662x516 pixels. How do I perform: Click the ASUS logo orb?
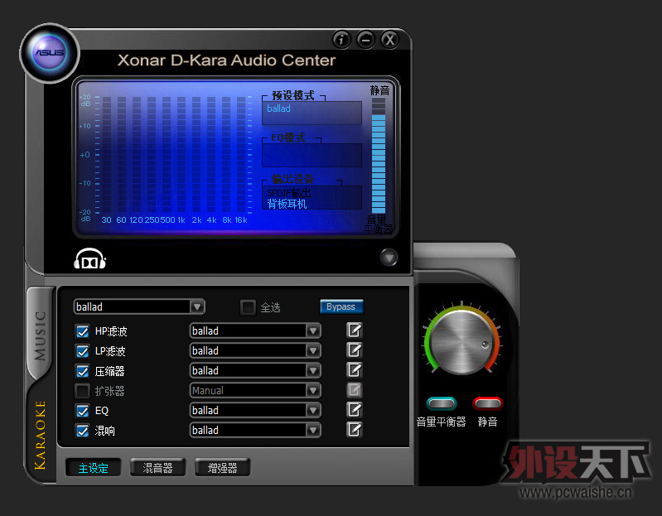(50, 53)
